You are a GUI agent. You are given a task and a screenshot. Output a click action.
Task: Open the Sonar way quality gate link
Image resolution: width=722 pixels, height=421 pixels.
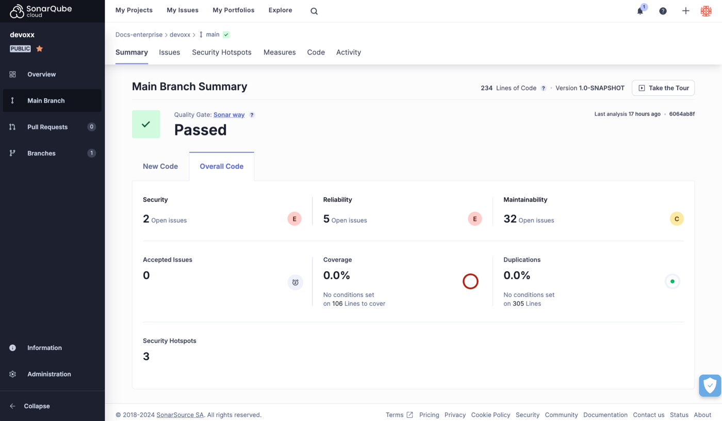pyautogui.click(x=229, y=115)
